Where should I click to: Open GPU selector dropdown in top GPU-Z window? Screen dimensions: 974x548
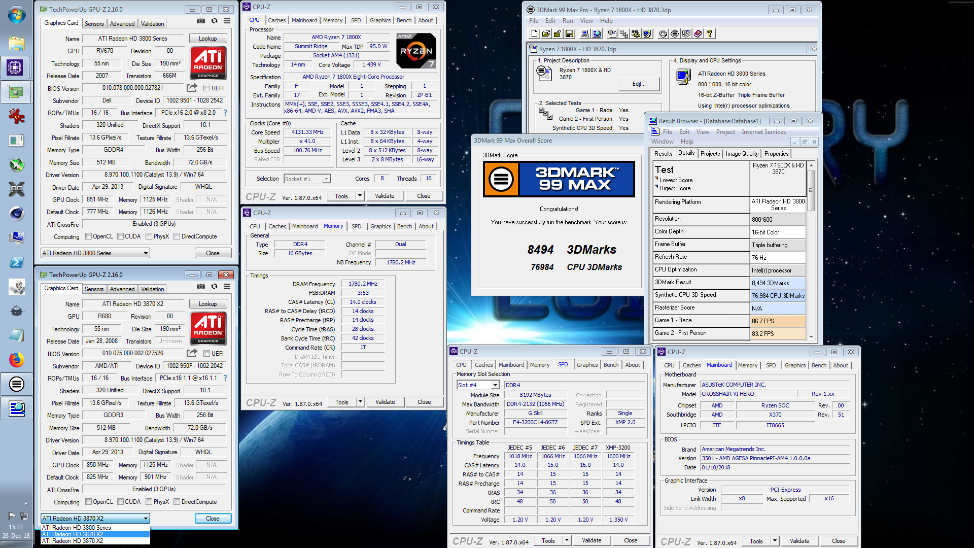tap(95, 253)
